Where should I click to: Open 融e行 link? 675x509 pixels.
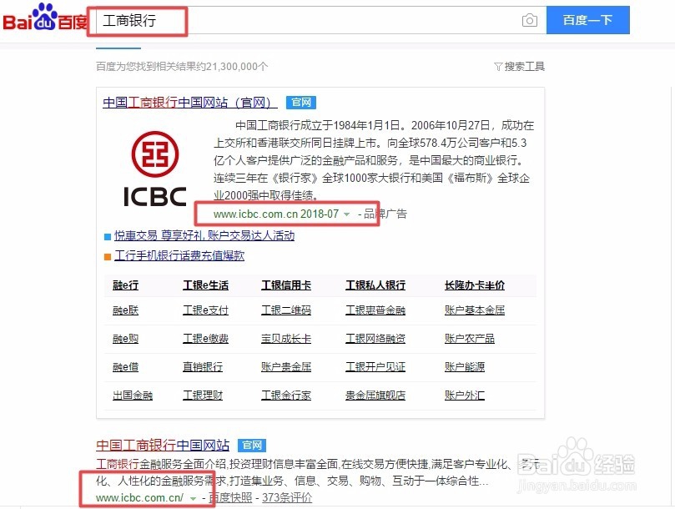click(x=125, y=285)
